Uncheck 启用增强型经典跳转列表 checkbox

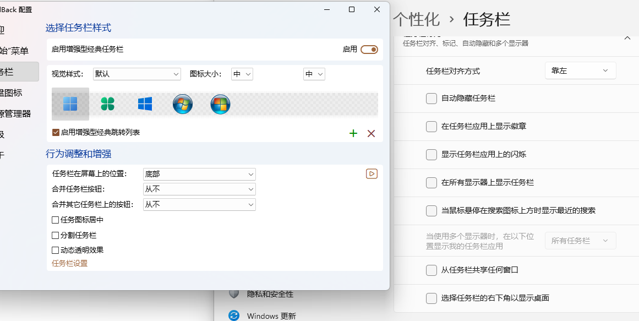56,133
